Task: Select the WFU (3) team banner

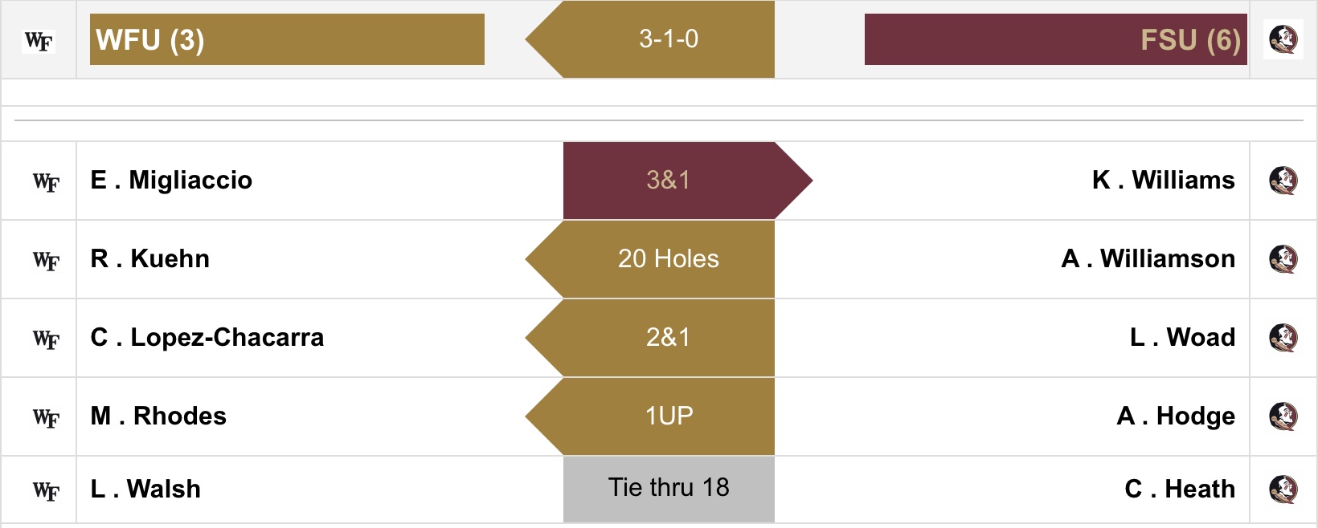Action: tap(287, 39)
